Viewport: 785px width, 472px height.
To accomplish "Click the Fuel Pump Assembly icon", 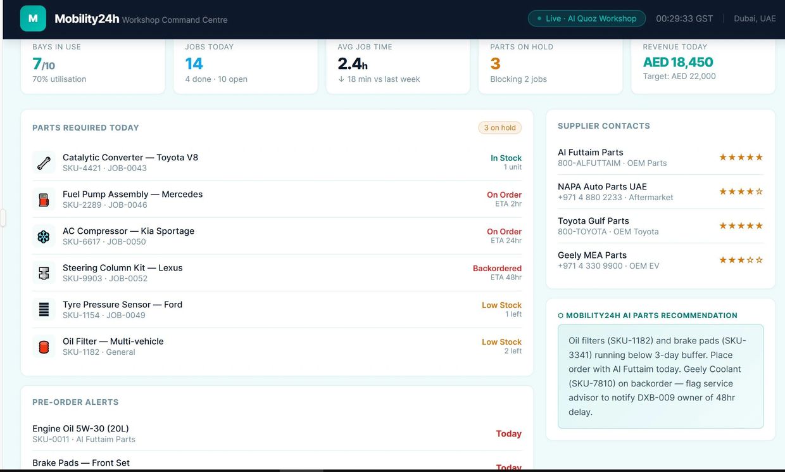I will coord(44,199).
